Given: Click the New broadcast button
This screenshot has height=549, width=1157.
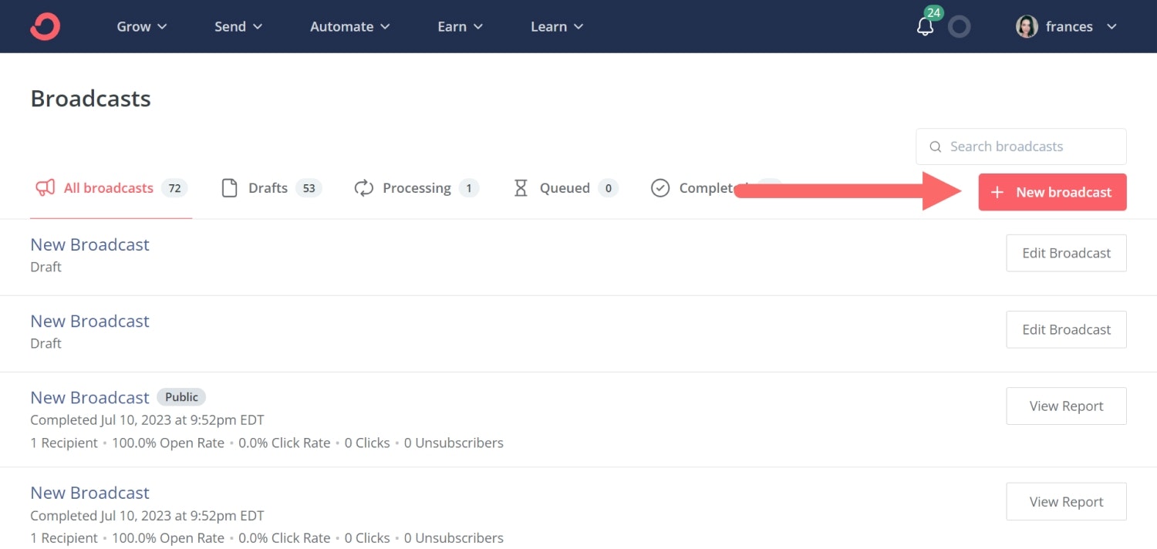Looking at the screenshot, I should click(x=1052, y=192).
